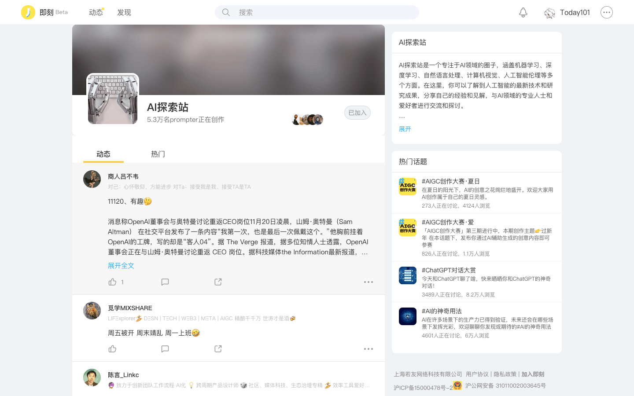The width and height of the screenshot is (634, 396).
Task: Open 动态 in the top navigation
Action: click(x=96, y=12)
